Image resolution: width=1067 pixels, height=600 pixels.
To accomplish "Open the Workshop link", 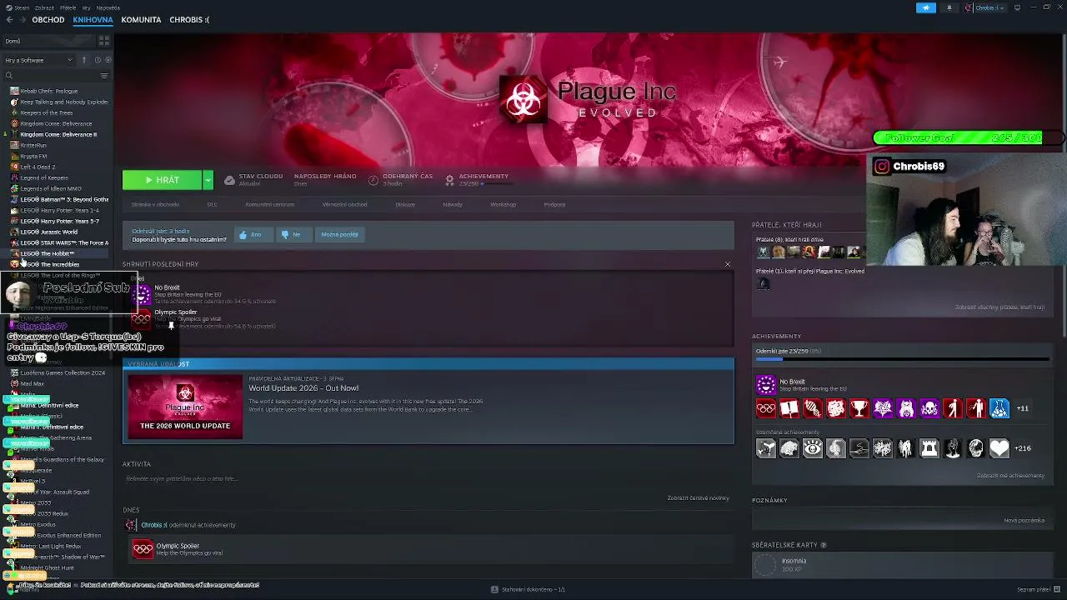I will (503, 204).
